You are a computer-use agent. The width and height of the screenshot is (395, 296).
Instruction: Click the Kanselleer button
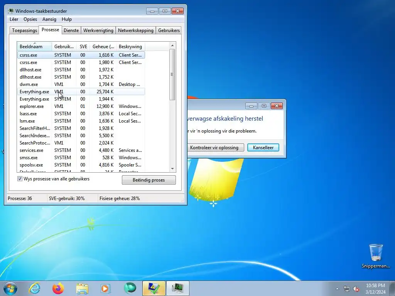pos(263,148)
